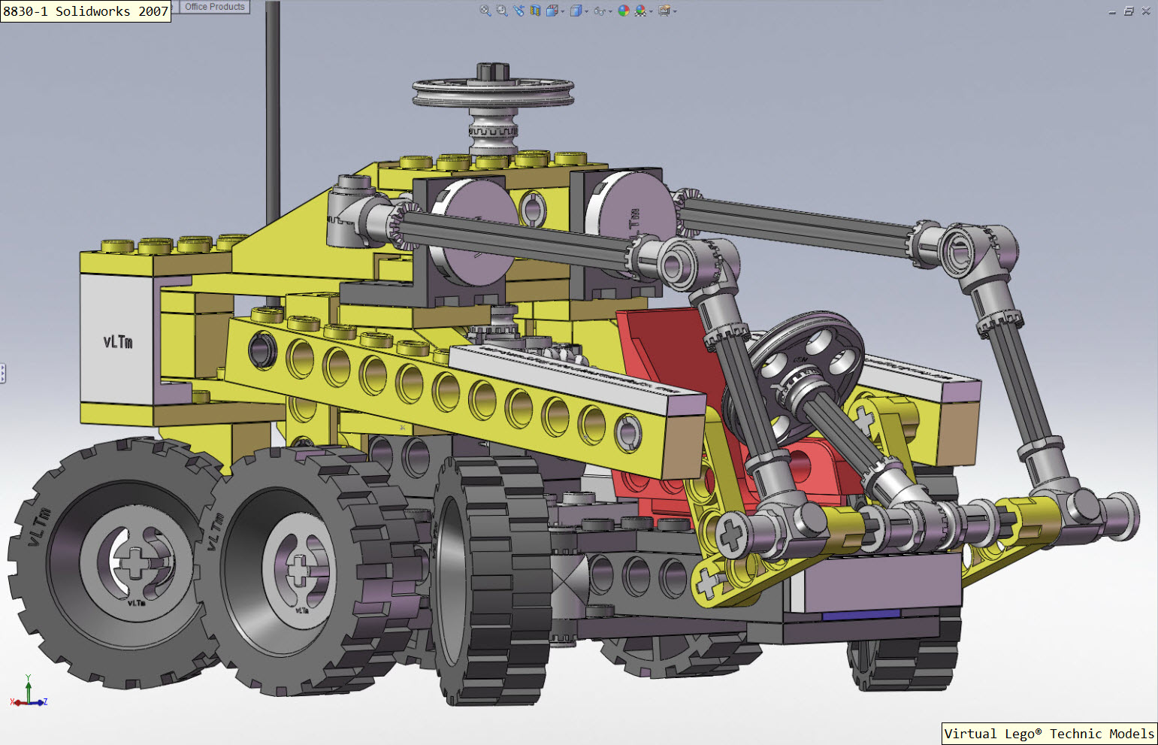Click the Display Style shaded cube icon
The image size is (1158, 745).
coord(576,11)
